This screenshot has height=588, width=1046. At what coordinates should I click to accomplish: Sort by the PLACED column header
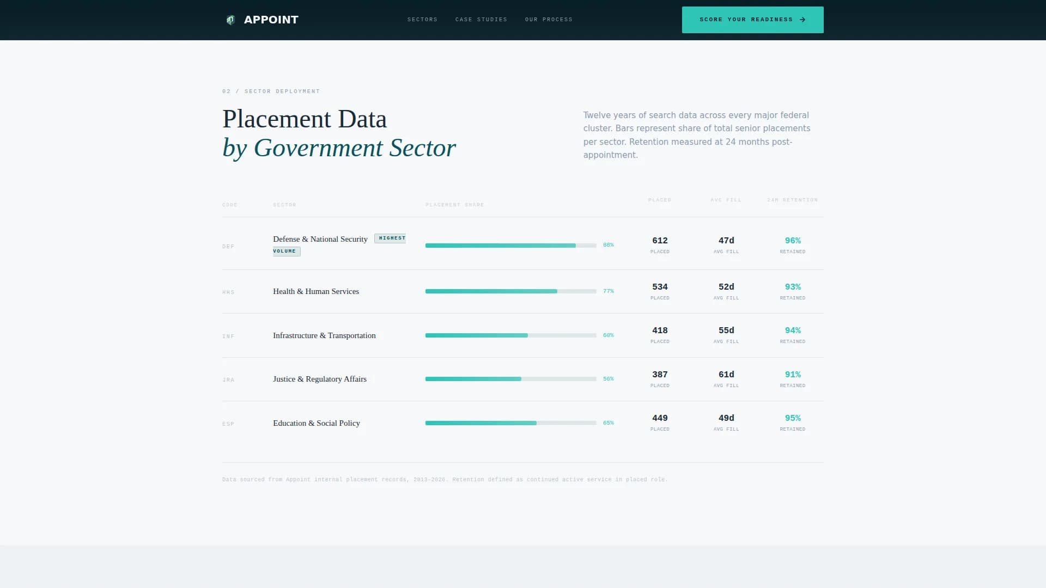[x=660, y=200]
